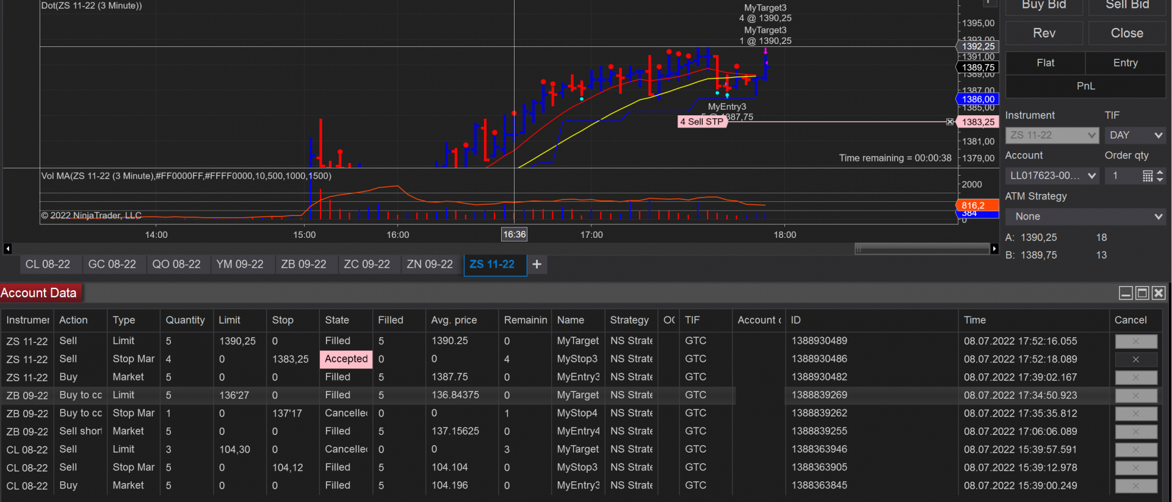Click cancel X for order ID 1388363905
Viewport: 1172px width, 502px height.
point(1136,468)
